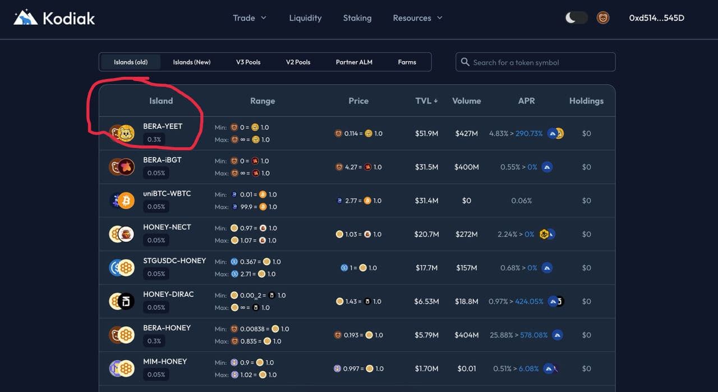Viewport: 718px width, 392px height.
Task: Click the uniBTC price icon in uniBTC-WBTC row
Action: point(339,200)
